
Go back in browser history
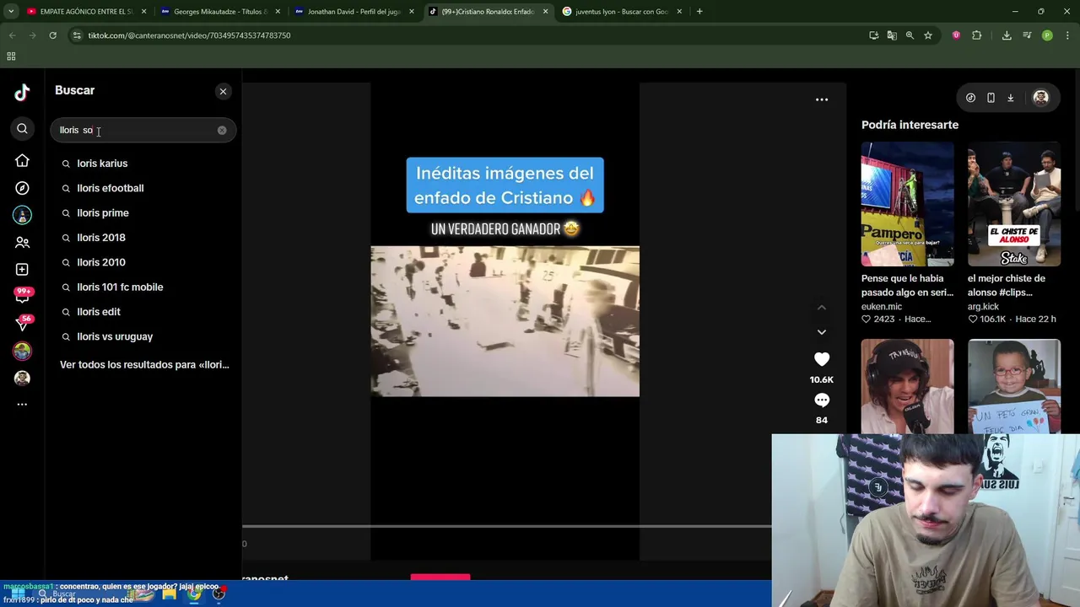tap(12, 35)
